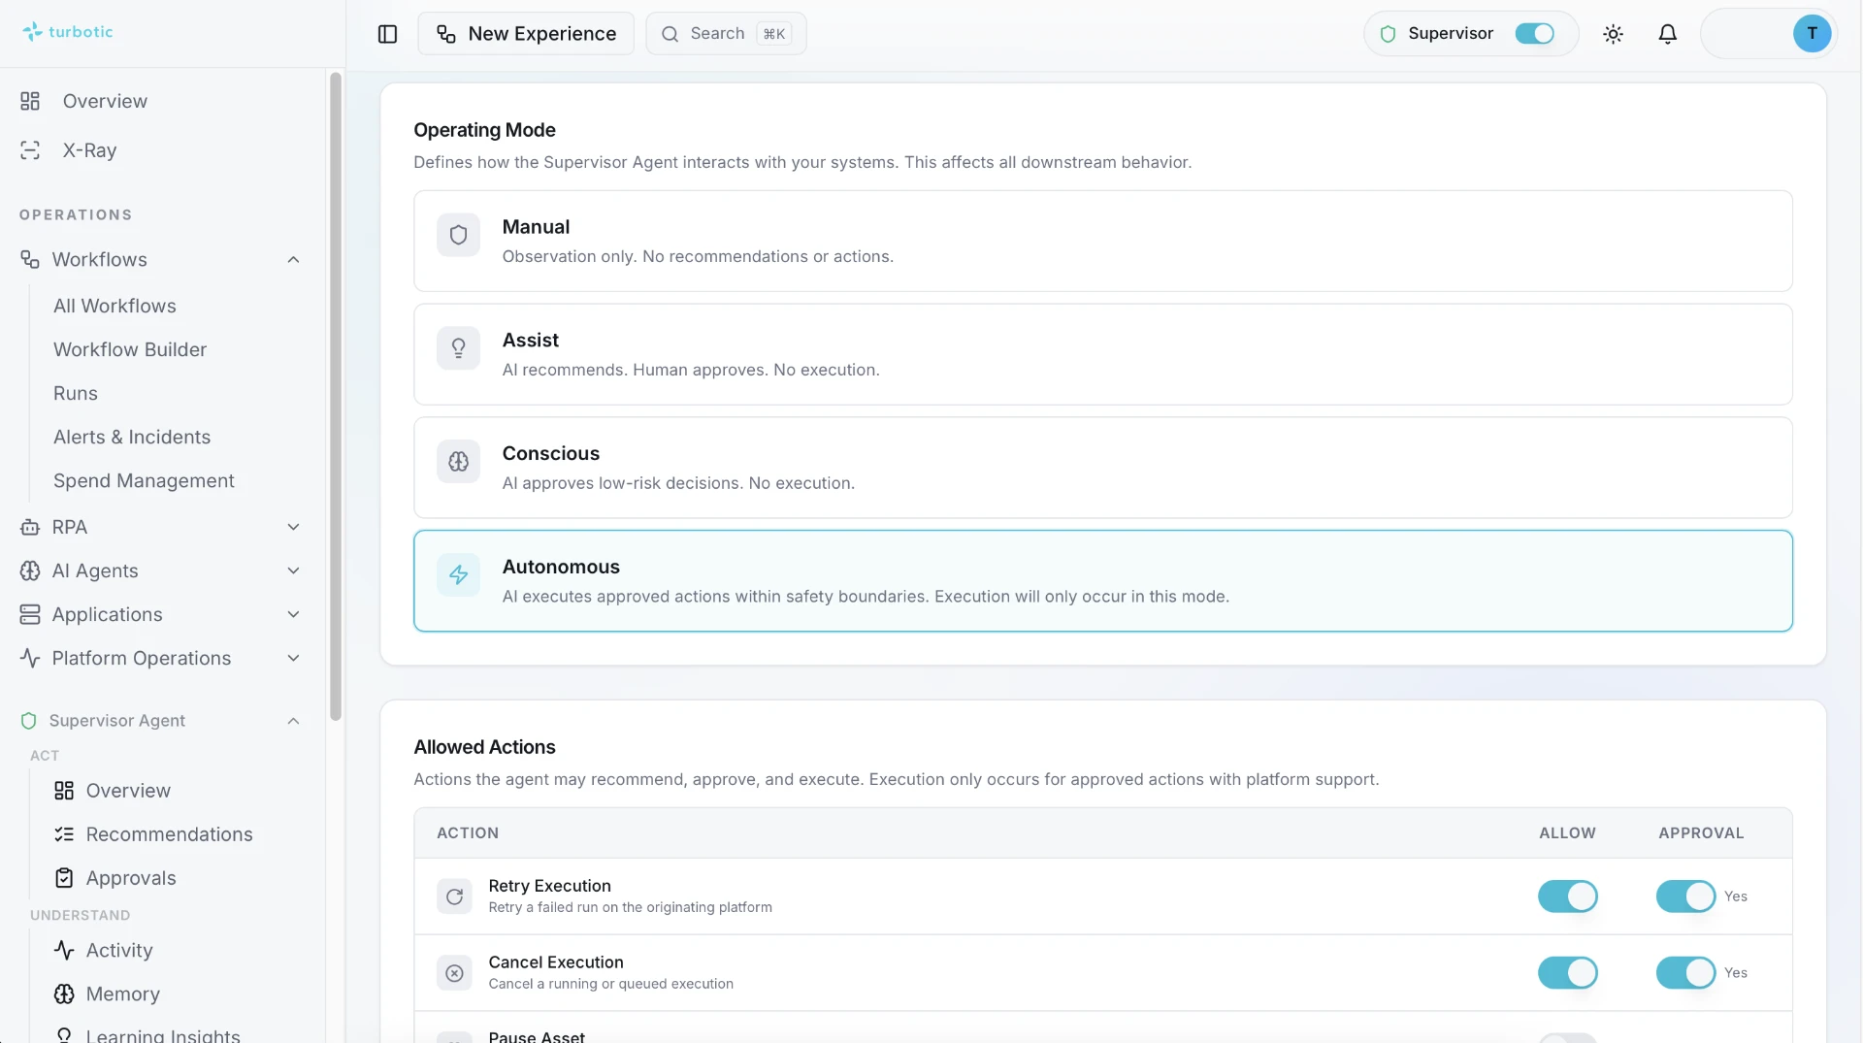Viewport: 1863px width, 1043px height.
Task: Click the Memory brain icon in sidebar
Action: pos(64,994)
